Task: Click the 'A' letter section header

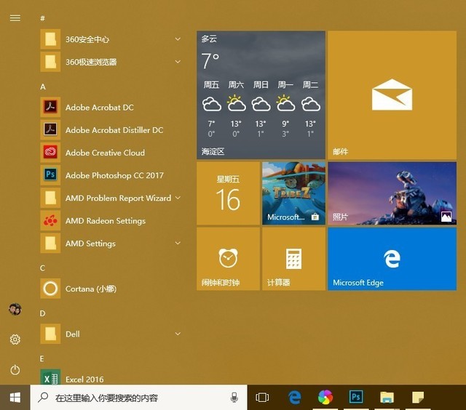Action: 43,87
